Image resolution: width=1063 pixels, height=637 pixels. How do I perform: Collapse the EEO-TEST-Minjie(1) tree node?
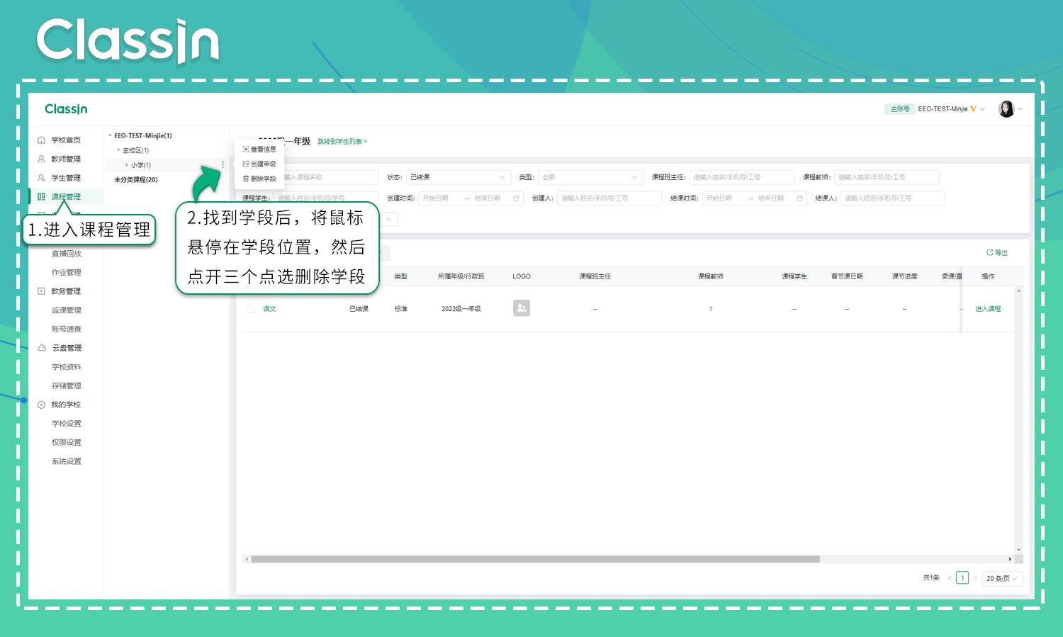pos(110,135)
